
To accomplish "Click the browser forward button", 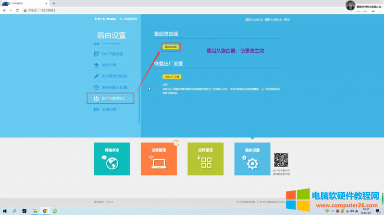I will (11, 10).
